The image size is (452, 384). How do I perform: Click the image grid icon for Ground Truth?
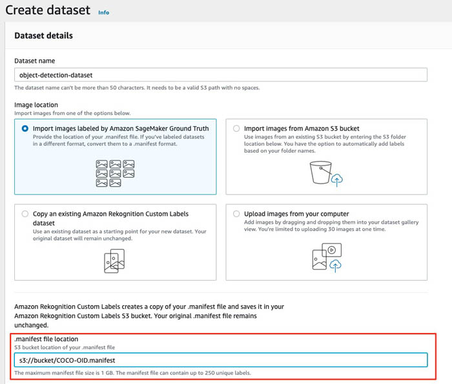click(115, 173)
